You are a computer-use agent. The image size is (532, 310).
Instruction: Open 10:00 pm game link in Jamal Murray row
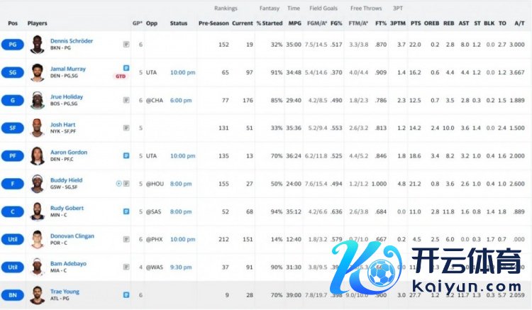coord(182,72)
